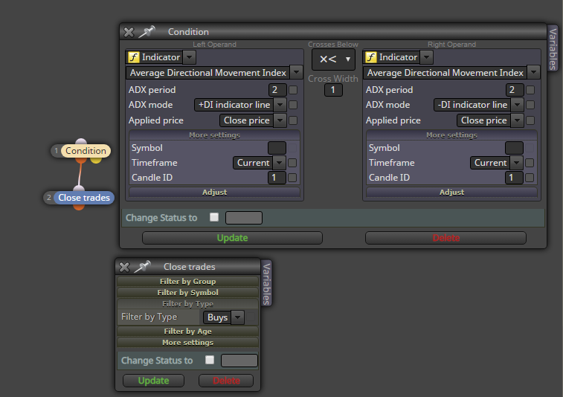Open Filter by Type Buys dropdown
This screenshot has height=397, width=563.
pos(237,317)
